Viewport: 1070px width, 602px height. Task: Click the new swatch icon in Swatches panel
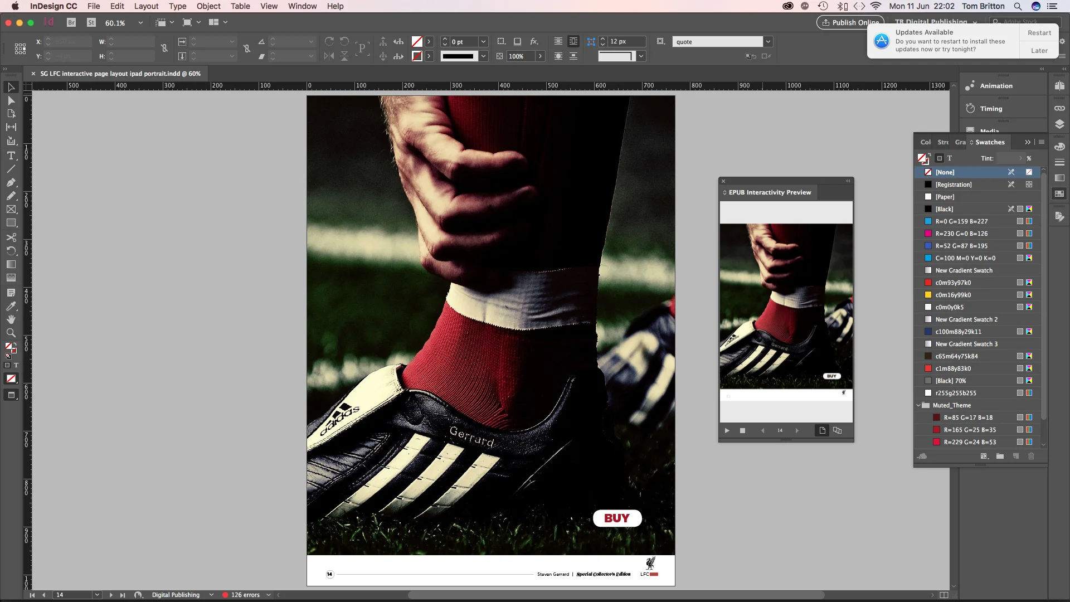tap(1015, 456)
